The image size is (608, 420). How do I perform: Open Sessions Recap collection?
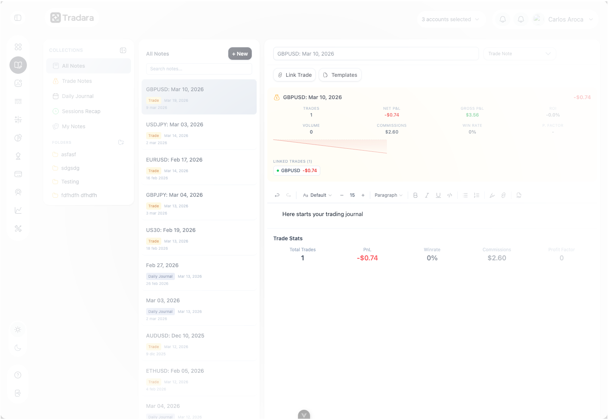[81, 111]
